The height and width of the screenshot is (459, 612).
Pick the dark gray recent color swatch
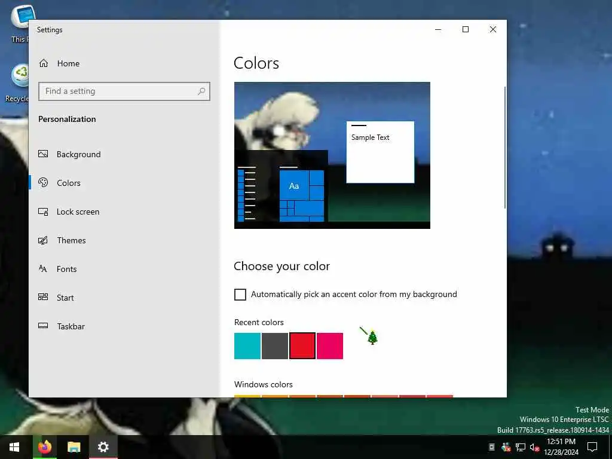pos(275,346)
